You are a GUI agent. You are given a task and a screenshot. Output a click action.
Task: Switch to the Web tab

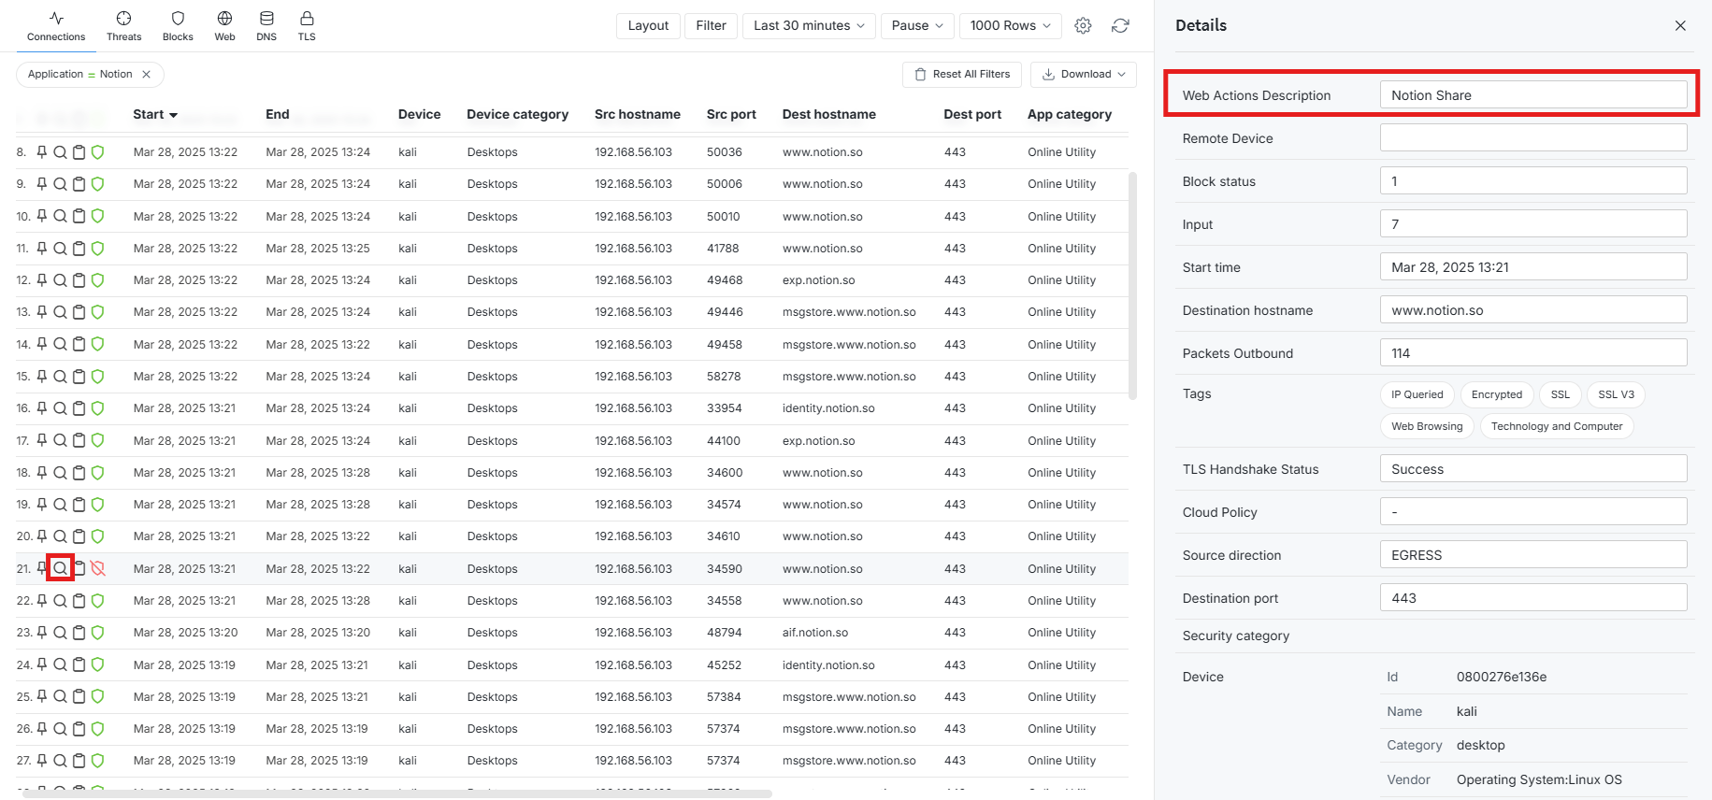pyautogui.click(x=224, y=26)
